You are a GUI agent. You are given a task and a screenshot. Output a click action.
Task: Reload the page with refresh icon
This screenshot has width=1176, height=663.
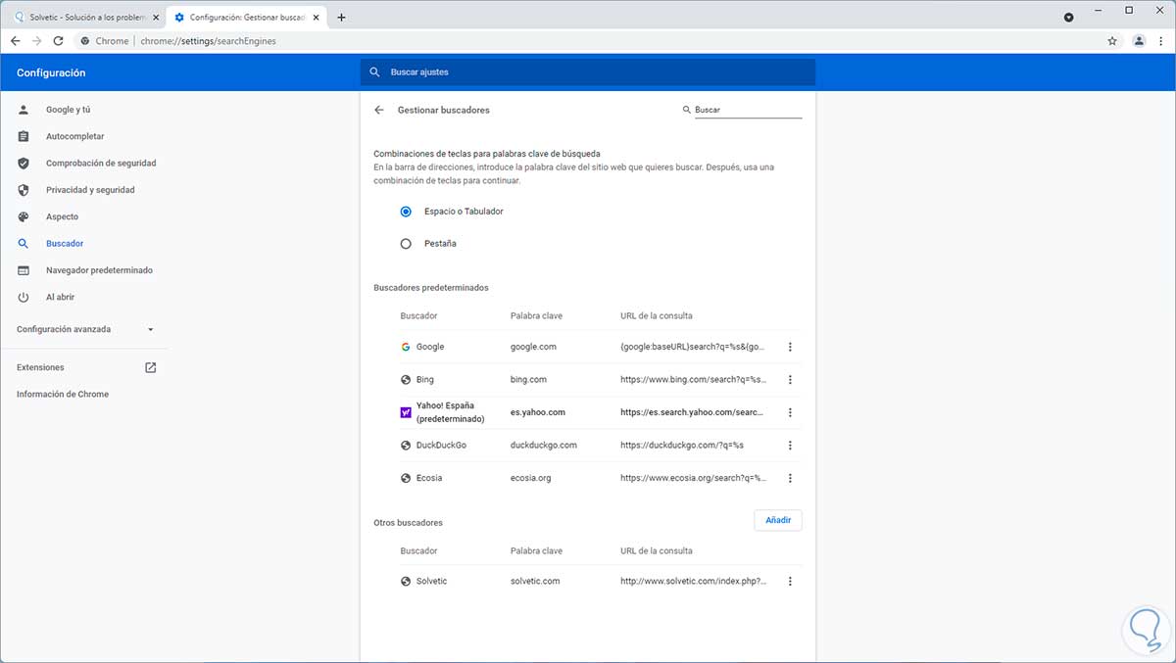58,41
